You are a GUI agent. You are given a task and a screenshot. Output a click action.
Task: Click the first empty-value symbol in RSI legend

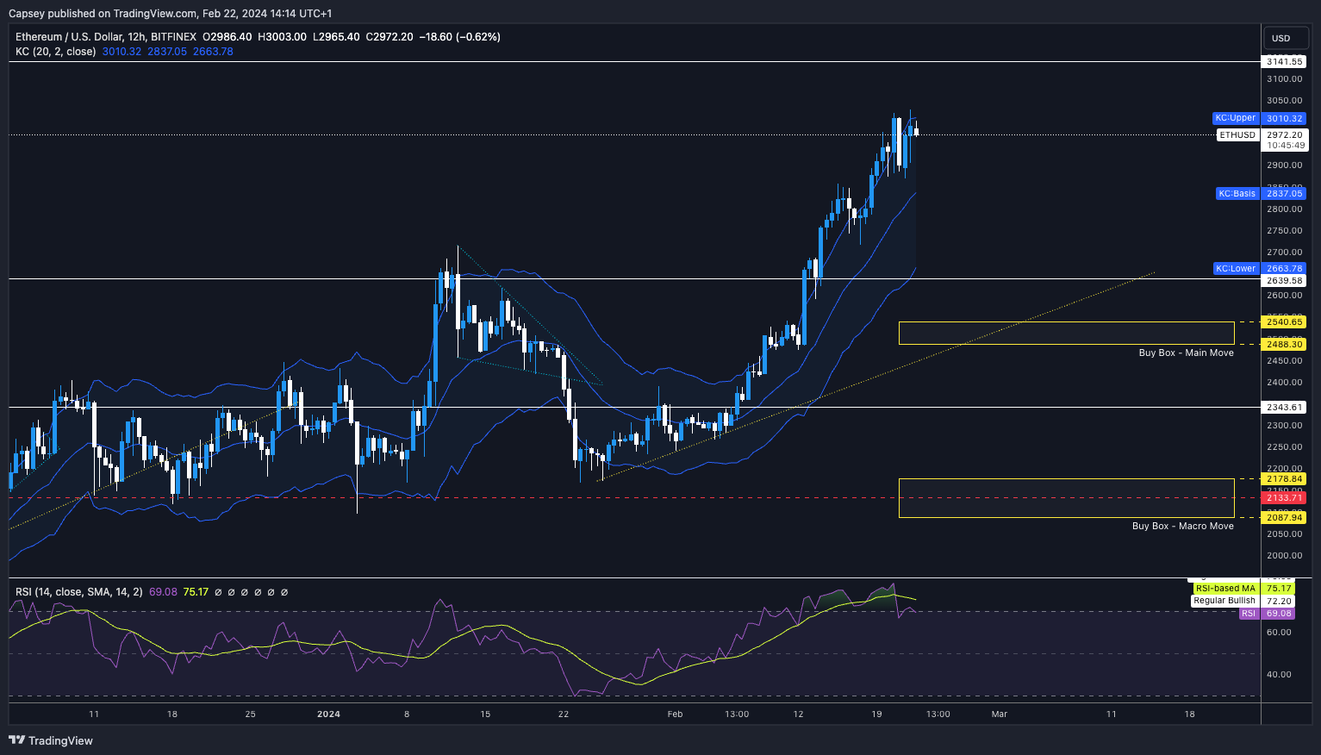[218, 592]
